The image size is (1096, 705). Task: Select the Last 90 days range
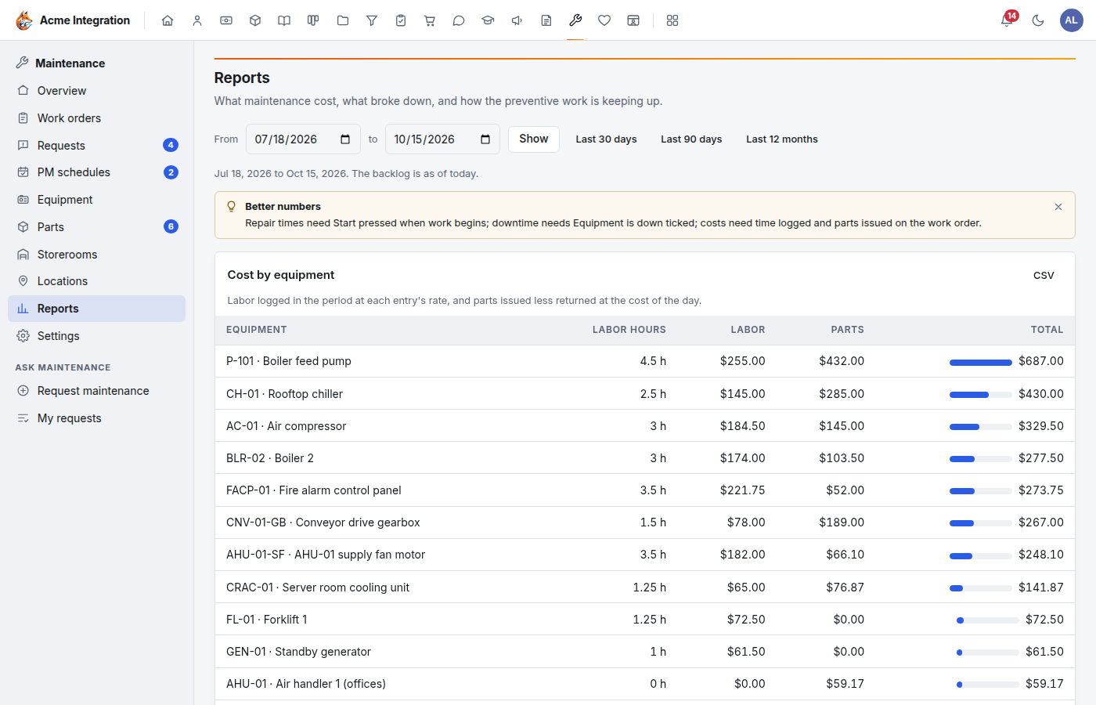691,139
